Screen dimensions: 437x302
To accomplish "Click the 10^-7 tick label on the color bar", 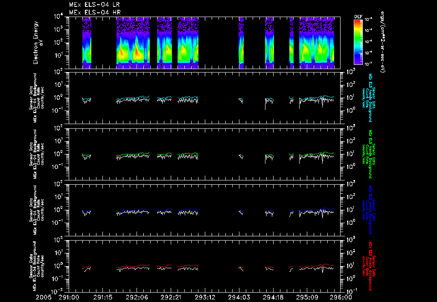I will [x=368, y=64].
